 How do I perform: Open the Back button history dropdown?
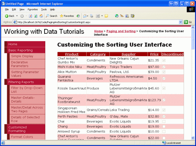click(17, 16)
